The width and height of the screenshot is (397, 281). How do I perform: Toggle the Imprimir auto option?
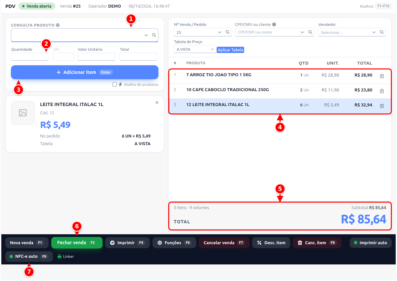pyautogui.click(x=371, y=243)
